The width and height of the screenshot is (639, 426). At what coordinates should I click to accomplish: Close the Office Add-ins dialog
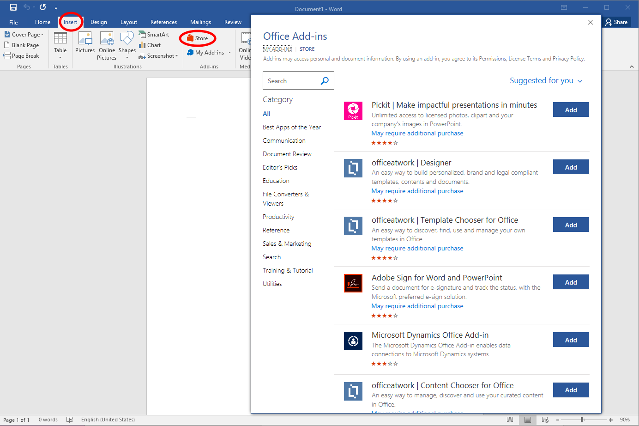pos(591,22)
